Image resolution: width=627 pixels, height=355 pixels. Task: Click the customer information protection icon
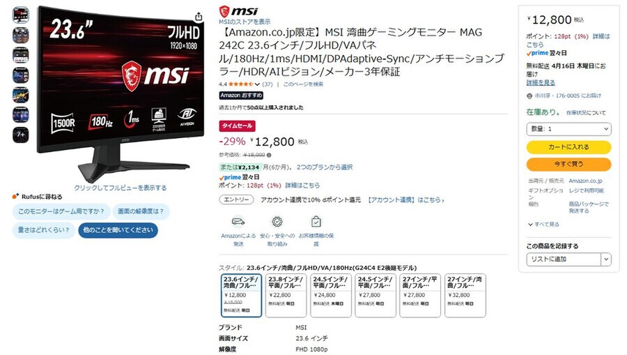(316, 221)
